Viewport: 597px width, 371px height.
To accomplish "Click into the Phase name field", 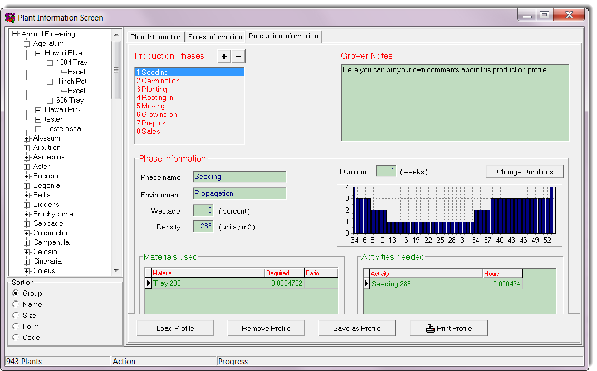I will (x=239, y=177).
